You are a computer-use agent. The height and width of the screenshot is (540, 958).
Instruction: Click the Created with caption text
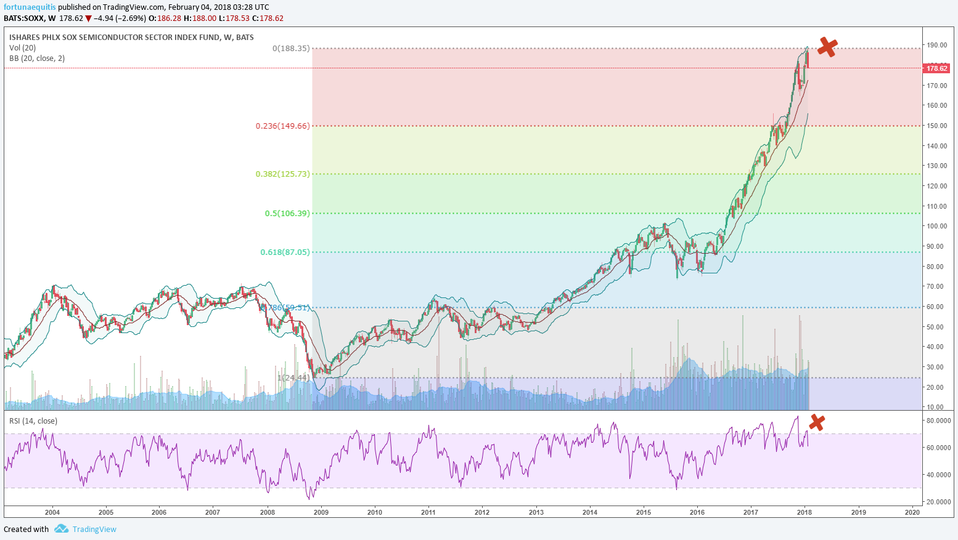point(27,529)
